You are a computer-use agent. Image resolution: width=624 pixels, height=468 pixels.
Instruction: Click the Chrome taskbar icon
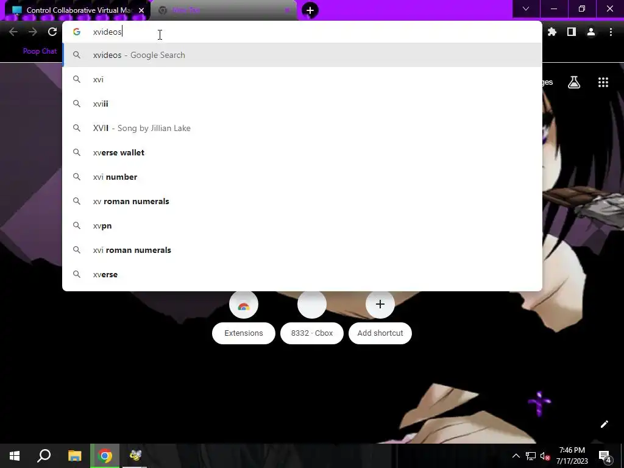[x=105, y=456]
